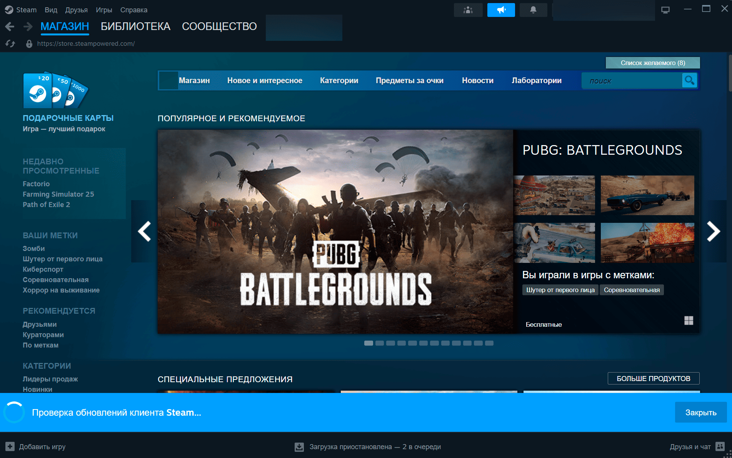Open recently viewed Path of Exile 2
732x458 pixels.
pos(46,204)
